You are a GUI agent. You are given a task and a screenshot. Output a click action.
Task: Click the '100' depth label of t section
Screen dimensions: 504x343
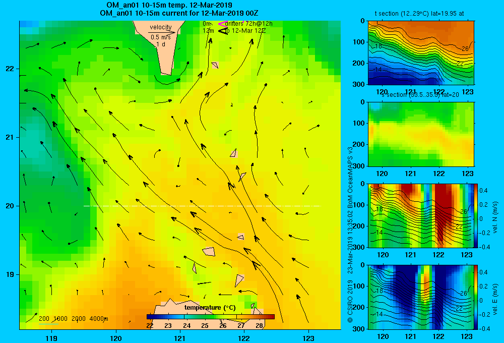pos(358,42)
